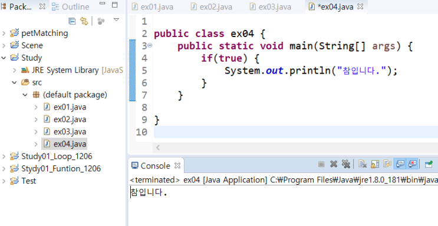Collapse the src folder
The width and height of the screenshot is (438, 226).
click(x=15, y=82)
